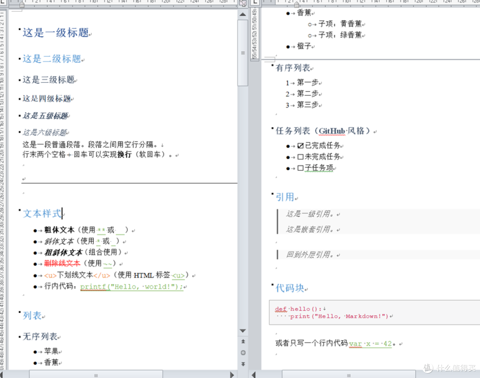
Task: Click the 下划线文本 list item
Action: pos(116,275)
